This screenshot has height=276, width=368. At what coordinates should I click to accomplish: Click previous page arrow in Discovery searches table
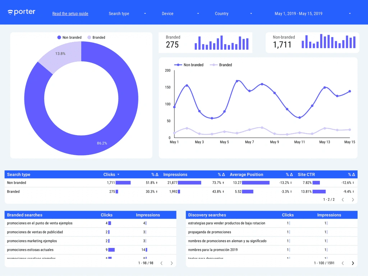point(342,263)
